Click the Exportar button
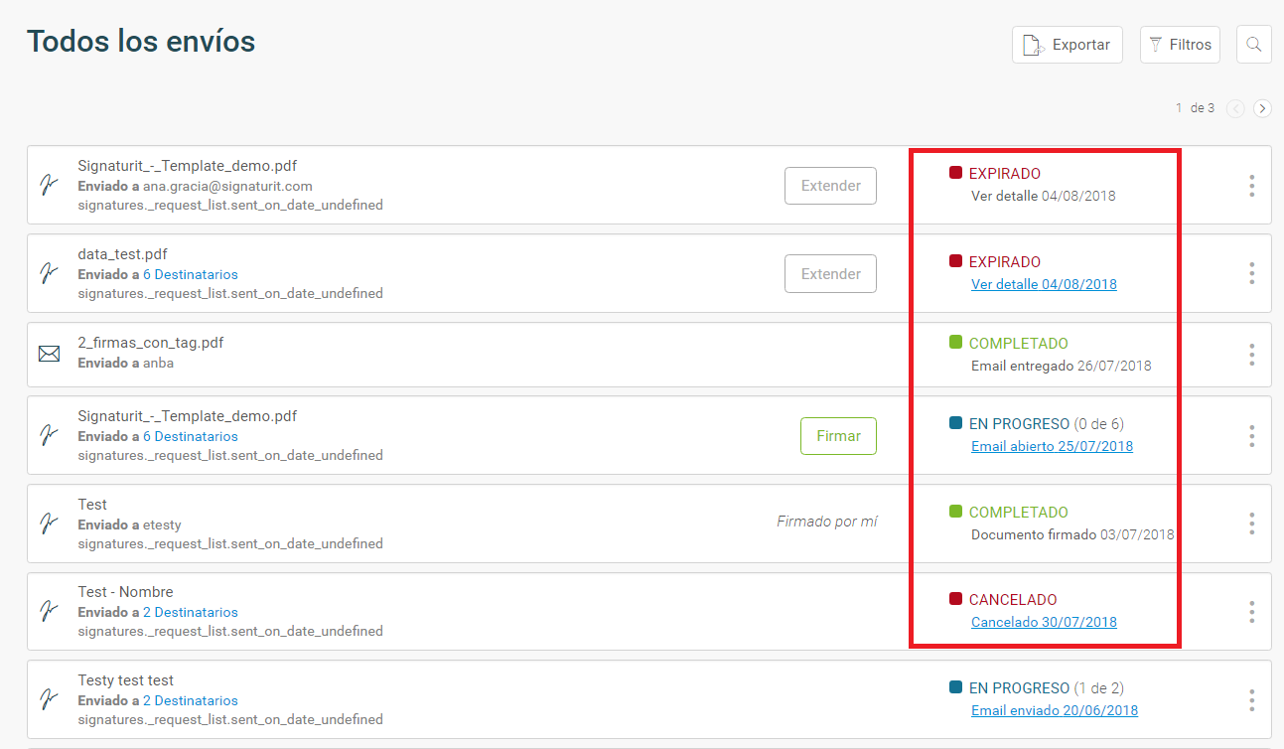The width and height of the screenshot is (1284, 749). click(x=1067, y=45)
